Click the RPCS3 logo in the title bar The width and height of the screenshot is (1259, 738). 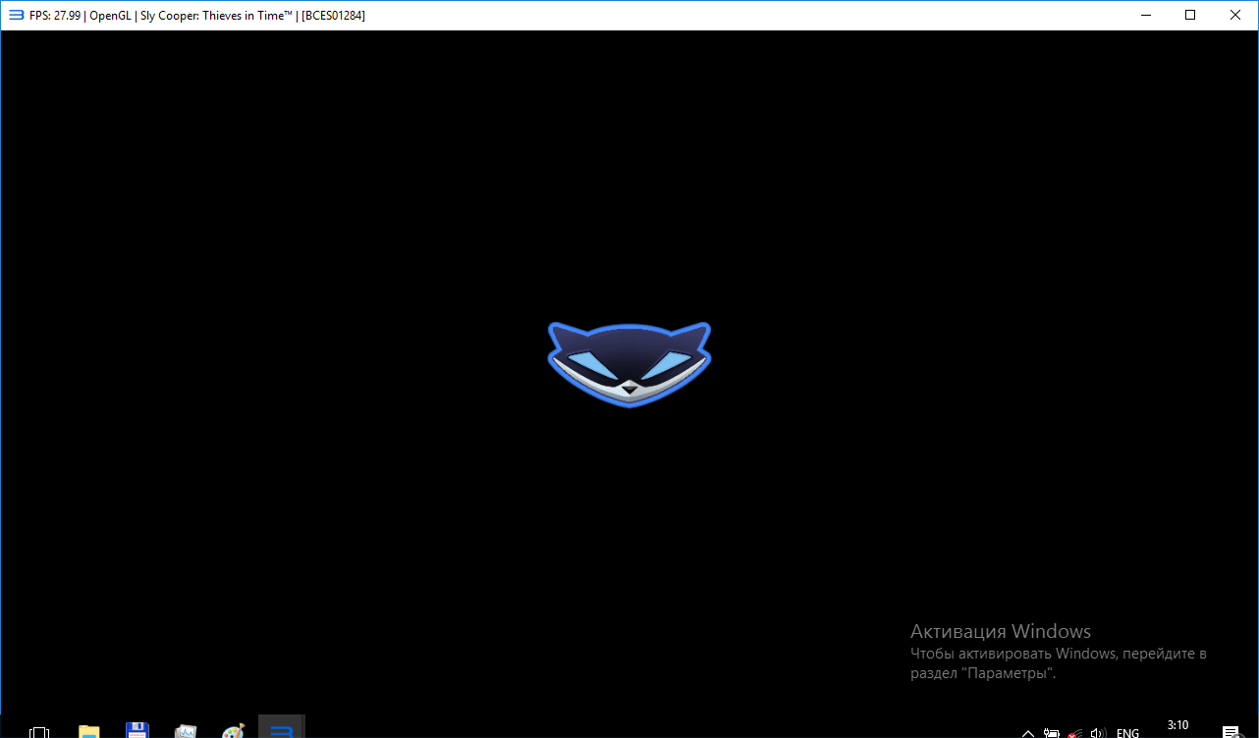point(16,15)
